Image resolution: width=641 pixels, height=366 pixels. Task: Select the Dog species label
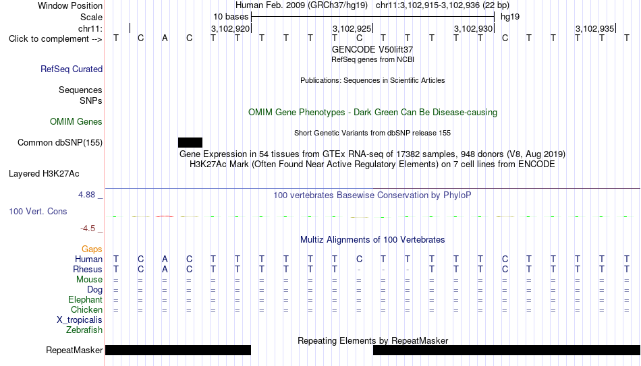(95, 290)
